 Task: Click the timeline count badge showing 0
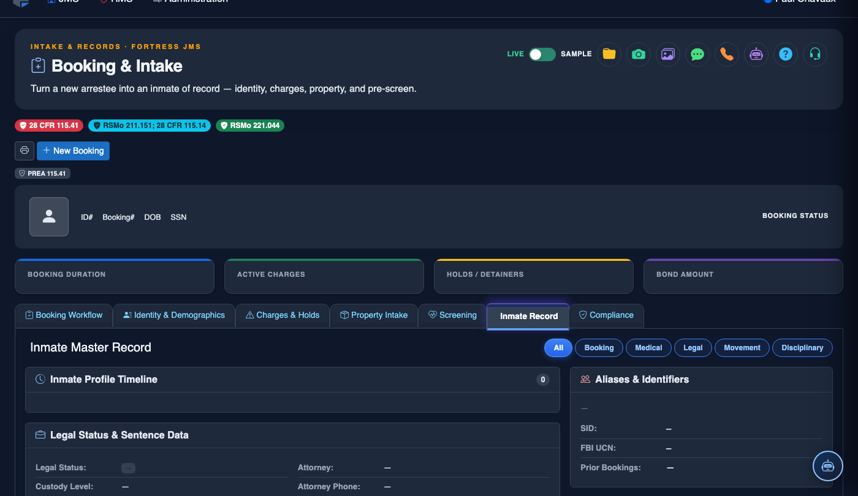point(542,380)
